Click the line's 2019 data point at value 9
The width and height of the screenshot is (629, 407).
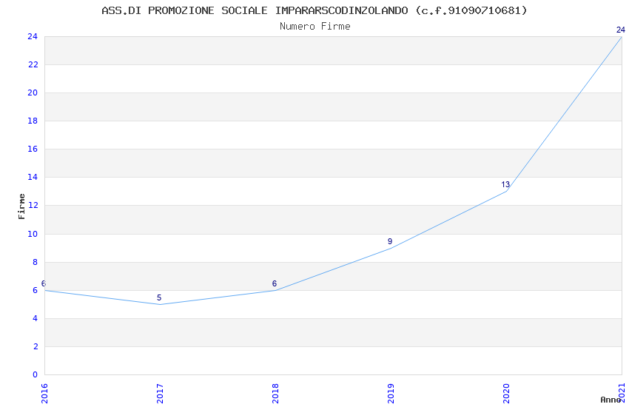coord(391,248)
